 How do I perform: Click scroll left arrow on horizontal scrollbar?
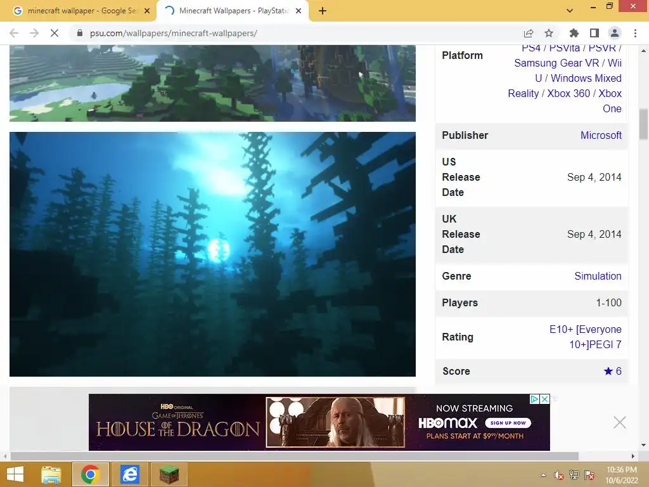coord(5,456)
